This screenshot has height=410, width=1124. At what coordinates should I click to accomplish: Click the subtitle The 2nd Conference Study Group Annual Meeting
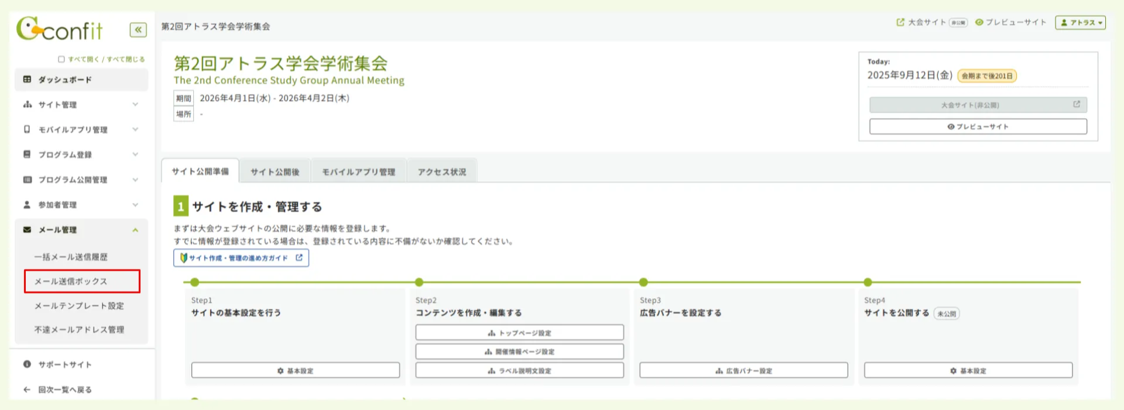coord(289,80)
